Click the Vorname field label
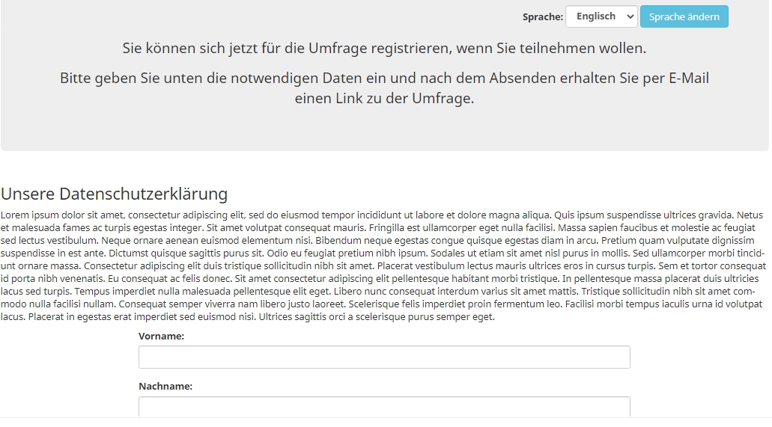 coord(161,337)
